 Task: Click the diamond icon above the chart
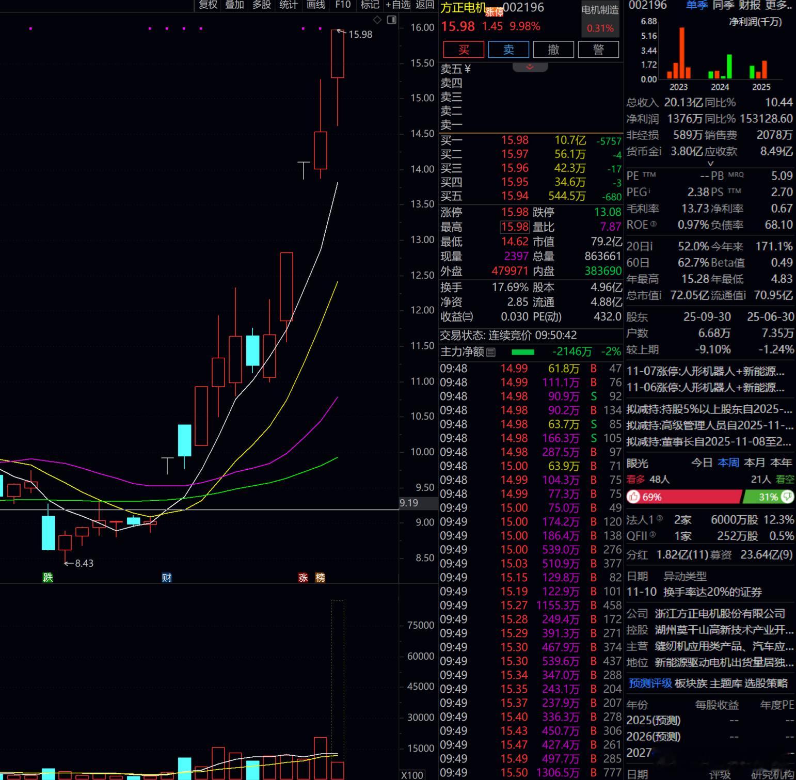tap(377, 20)
